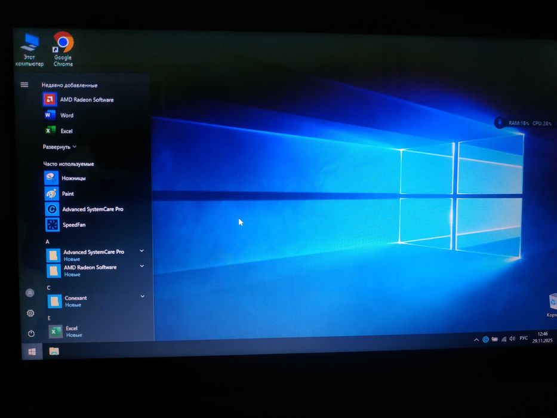Open the Этот компьютер desktop icon
Screen dimensions: 557x418
click(x=29, y=50)
